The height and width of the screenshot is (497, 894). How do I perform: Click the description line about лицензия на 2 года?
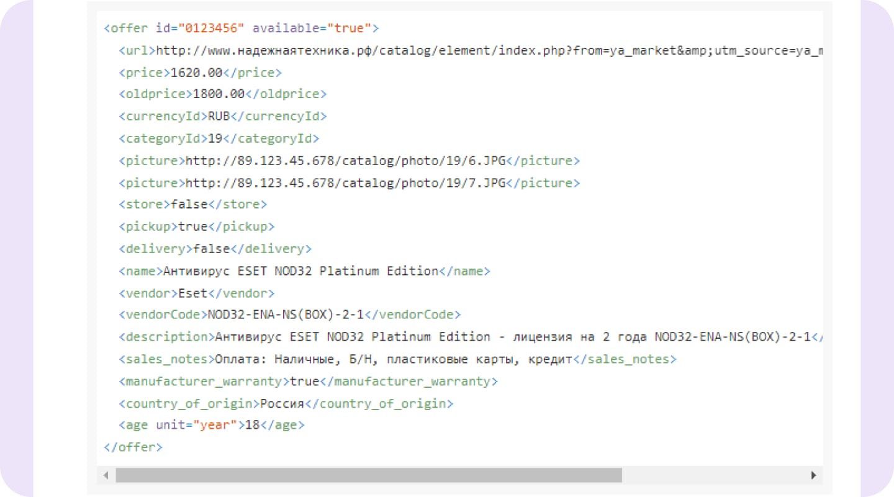pyautogui.click(x=471, y=337)
